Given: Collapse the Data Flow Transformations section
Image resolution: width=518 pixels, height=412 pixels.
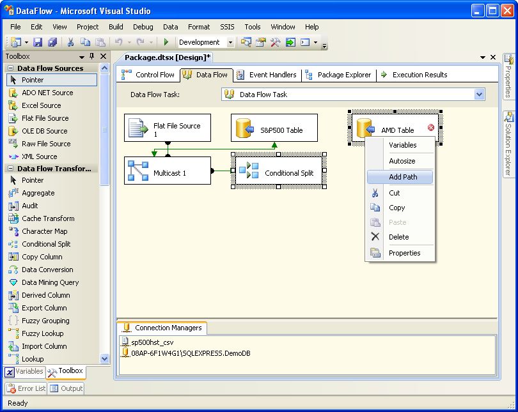Looking at the screenshot, I should tap(11, 168).
